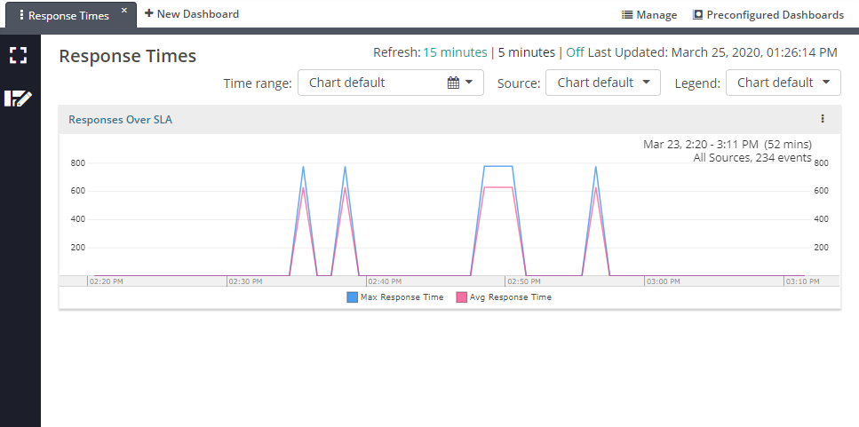Click the Preconfigured Dashboards icon

tap(698, 15)
